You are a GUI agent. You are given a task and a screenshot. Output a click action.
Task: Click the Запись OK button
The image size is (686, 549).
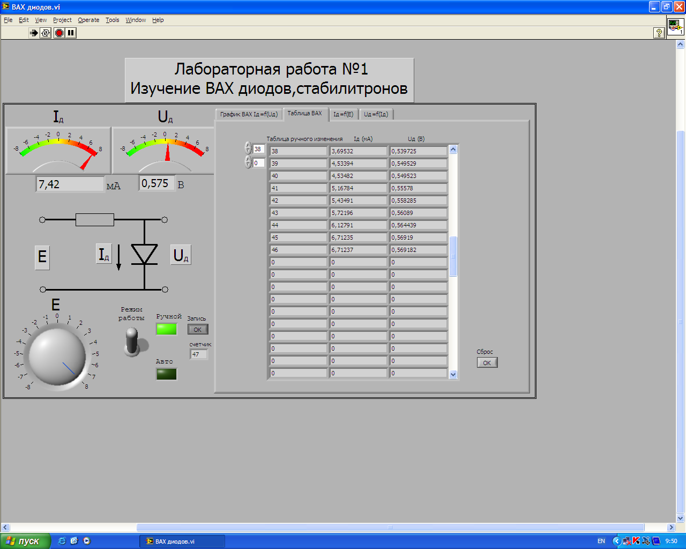[198, 330]
